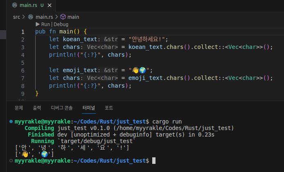284x172 pixels.
Task: Switch to the 출력 (Output) panel tab
Action: tap(37, 108)
